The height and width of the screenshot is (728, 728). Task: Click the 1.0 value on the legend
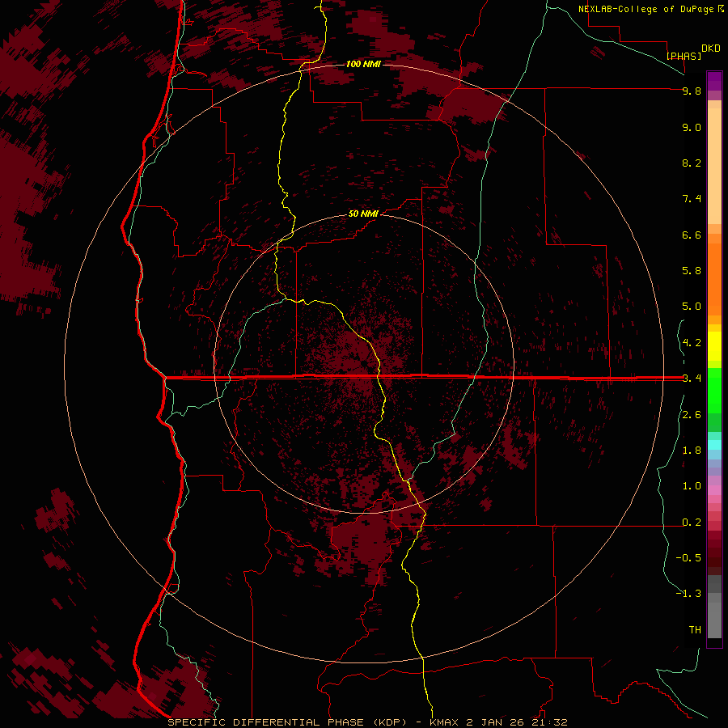pos(692,486)
